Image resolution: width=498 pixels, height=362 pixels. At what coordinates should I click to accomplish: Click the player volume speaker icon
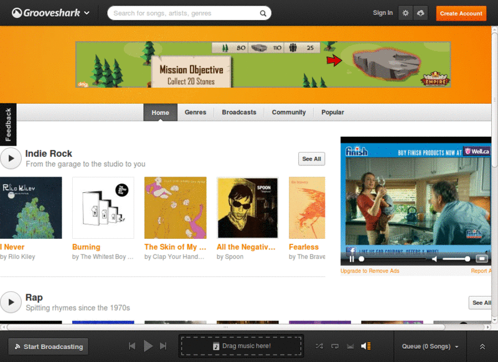coord(366,346)
